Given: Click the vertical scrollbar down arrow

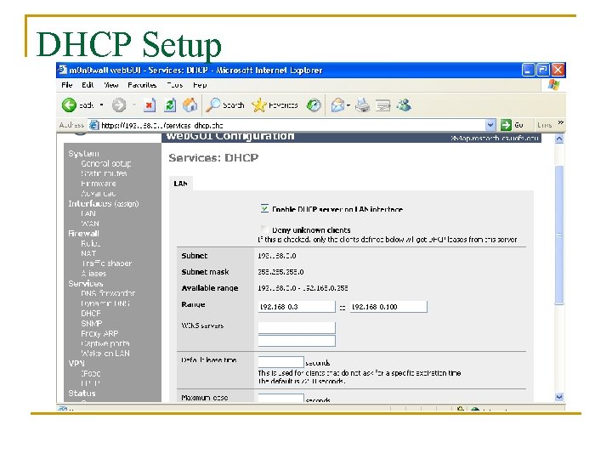Looking at the screenshot, I should pyautogui.click(x=559, y=397).
